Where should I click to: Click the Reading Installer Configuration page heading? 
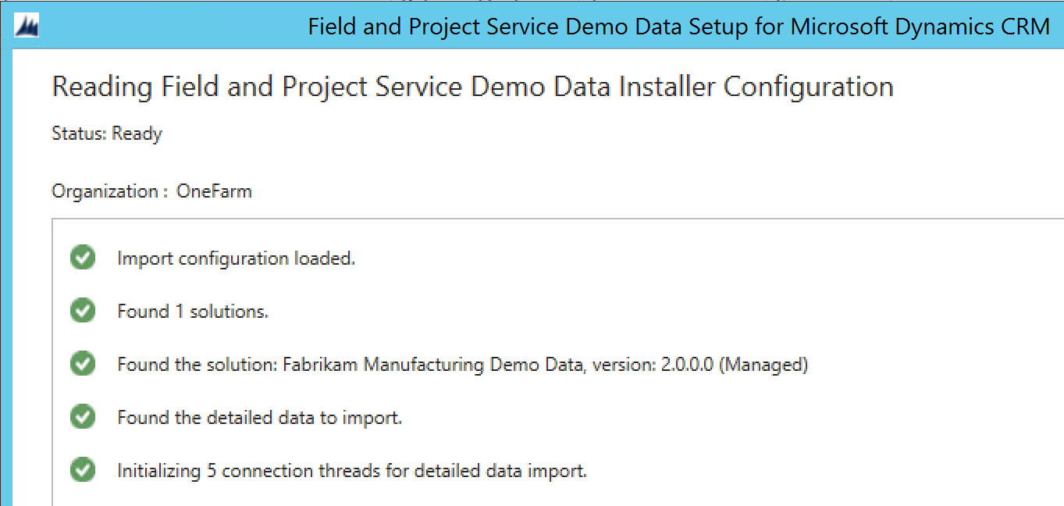pos(472,87)
